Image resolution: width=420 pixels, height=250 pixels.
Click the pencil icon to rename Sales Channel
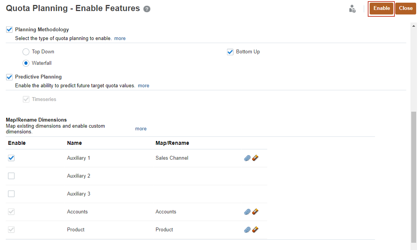click(x=255, y=157)
